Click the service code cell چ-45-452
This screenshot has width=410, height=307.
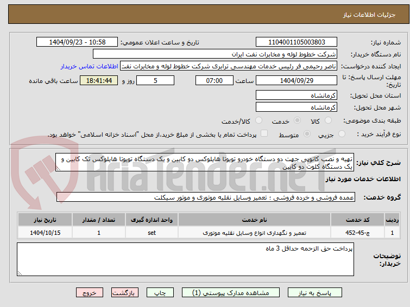click(x=357, y=233)
